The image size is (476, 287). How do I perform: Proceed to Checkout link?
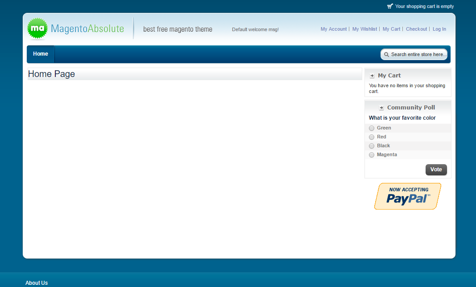(x=417, y=29)
